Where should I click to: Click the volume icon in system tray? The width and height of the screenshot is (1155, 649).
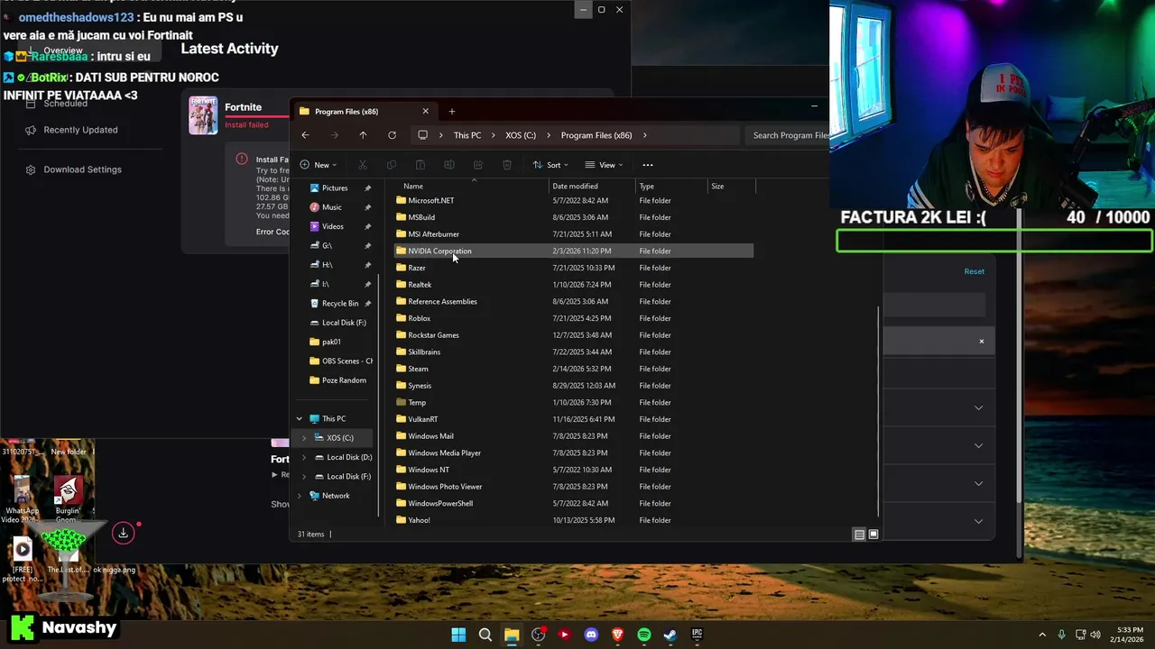(1096, 635)
